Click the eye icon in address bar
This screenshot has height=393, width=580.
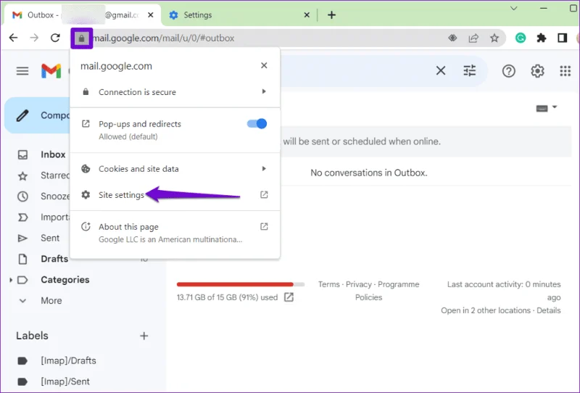452,38
